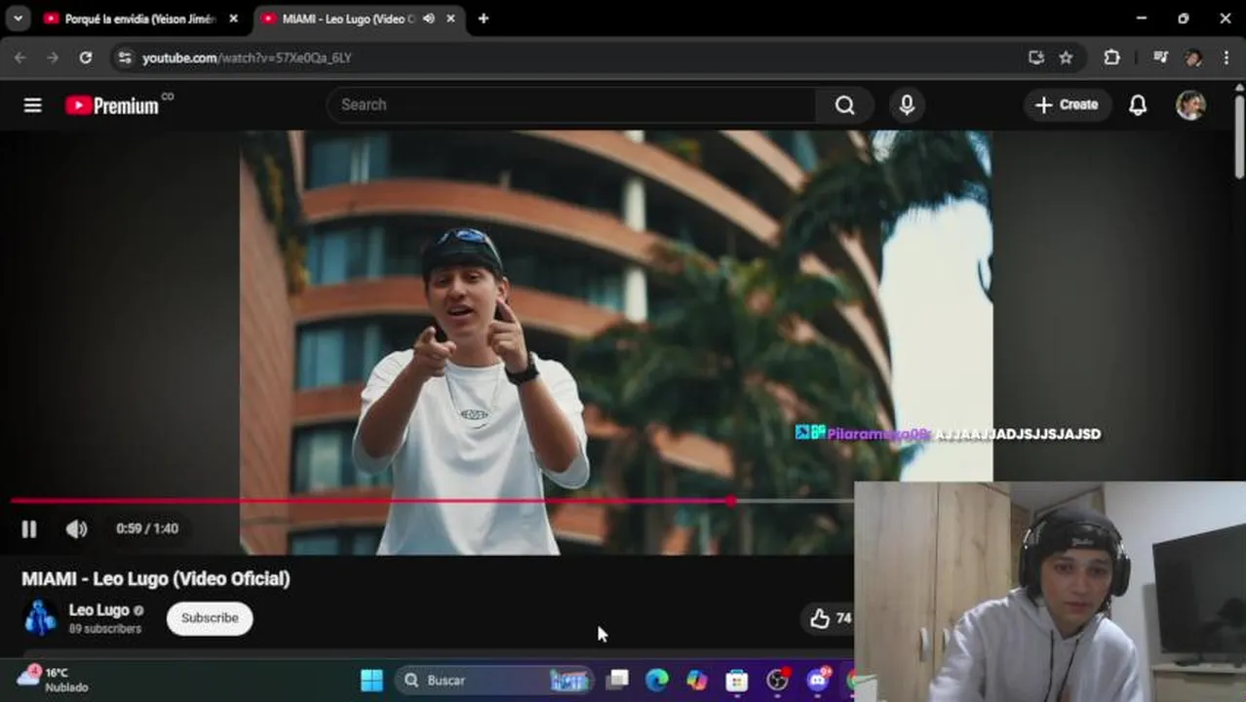The image size is (1246, 702).
Task: Open Copilot from the taskbar
Action: coord(697,681)
